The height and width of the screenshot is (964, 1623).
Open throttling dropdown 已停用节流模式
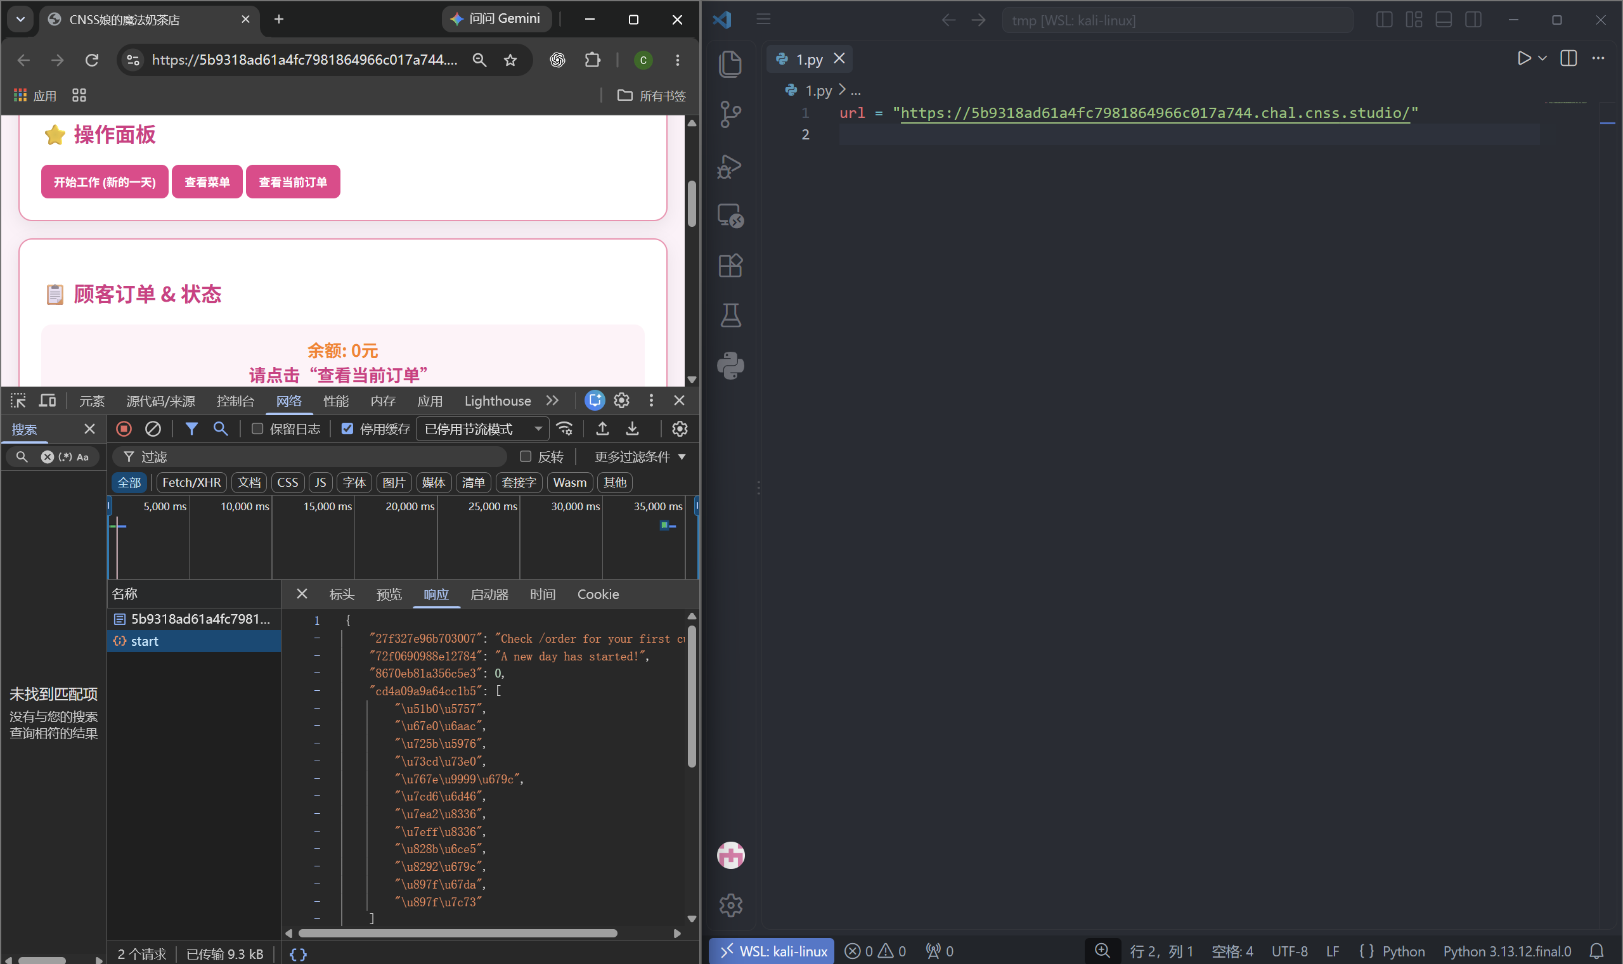click(x=482, y=428)
